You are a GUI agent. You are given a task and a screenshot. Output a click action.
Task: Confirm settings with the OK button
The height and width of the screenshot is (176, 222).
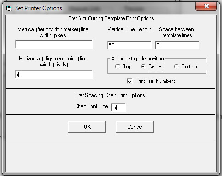(x=87, y=127)
